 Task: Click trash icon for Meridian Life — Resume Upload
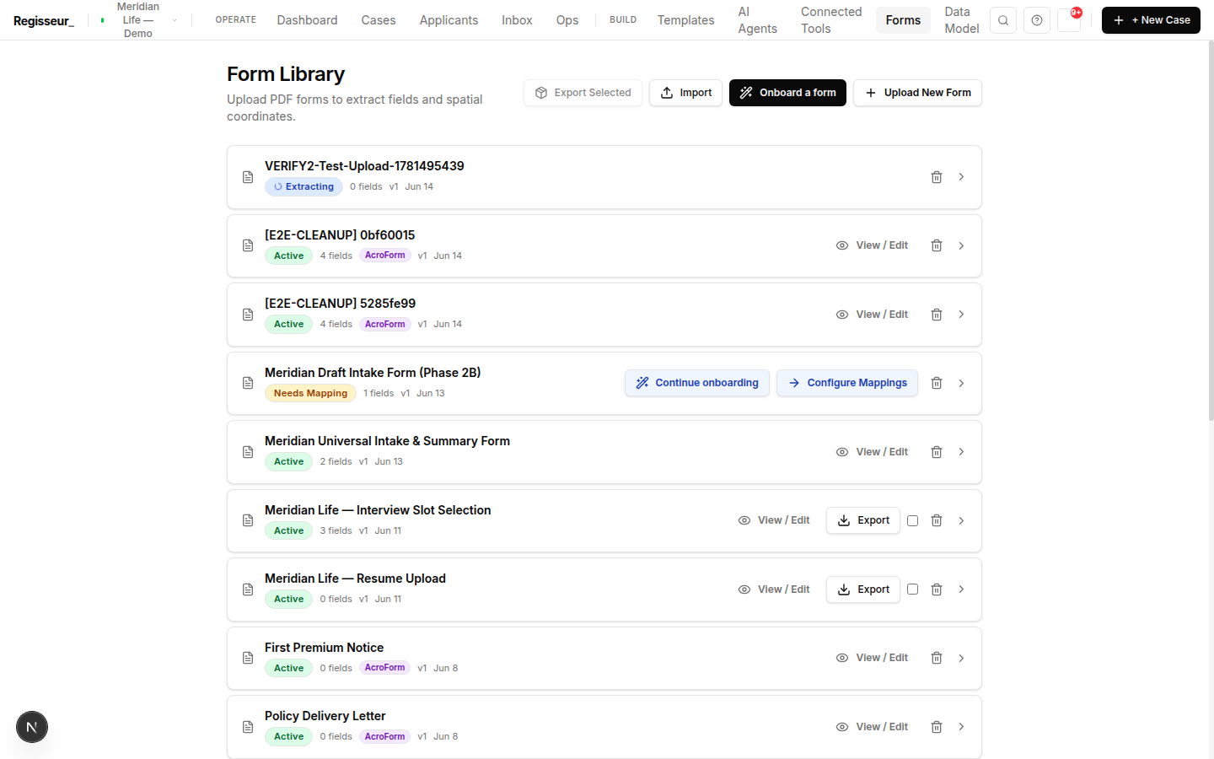point(936,589)
